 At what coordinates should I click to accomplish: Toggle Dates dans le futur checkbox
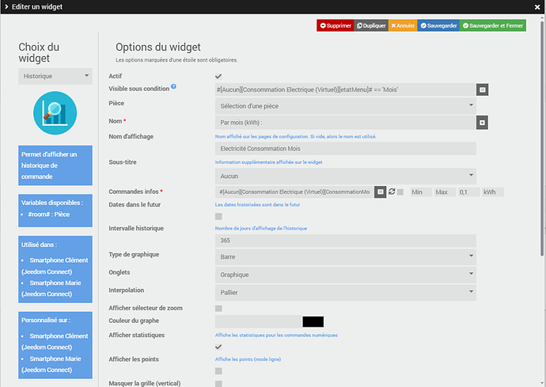218,216
